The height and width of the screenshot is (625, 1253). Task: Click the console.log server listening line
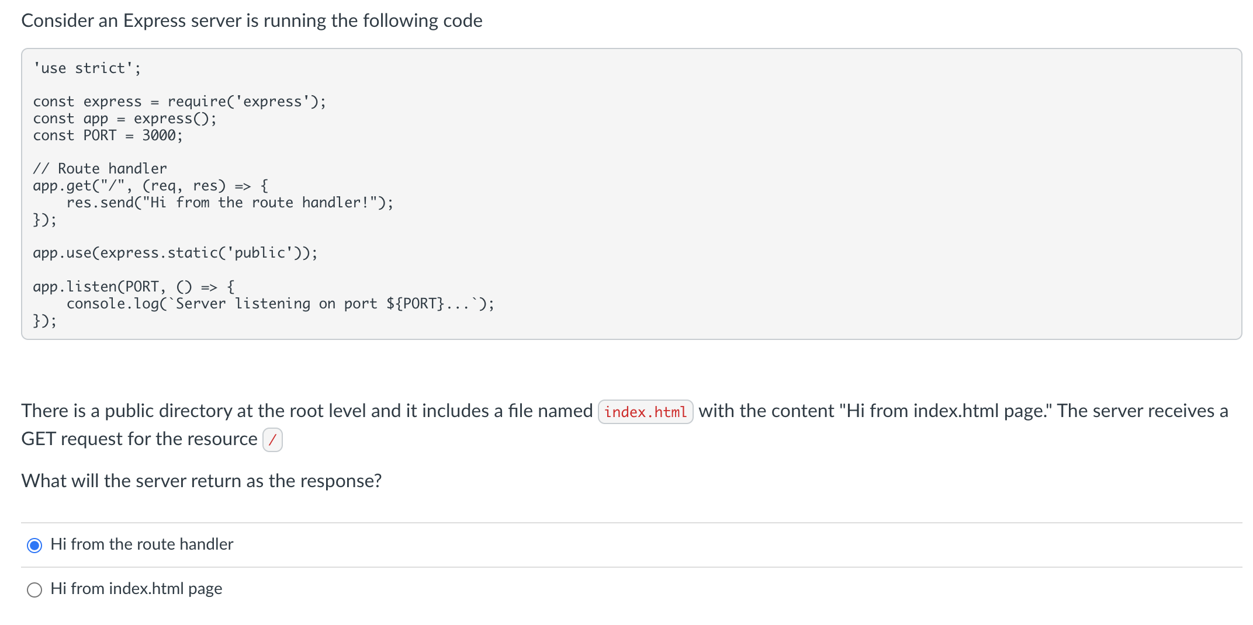[x=281, y=303]
